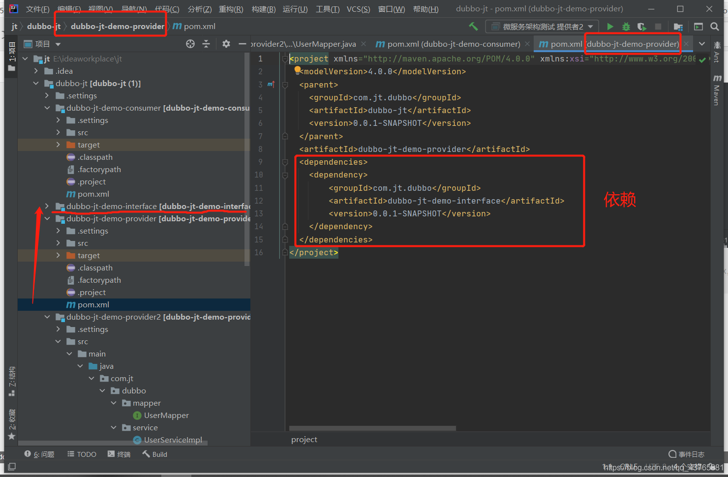Click the Stop square icon in toolbar
Viewport: 728px width, 477px height.
click(x=658, y=27)
